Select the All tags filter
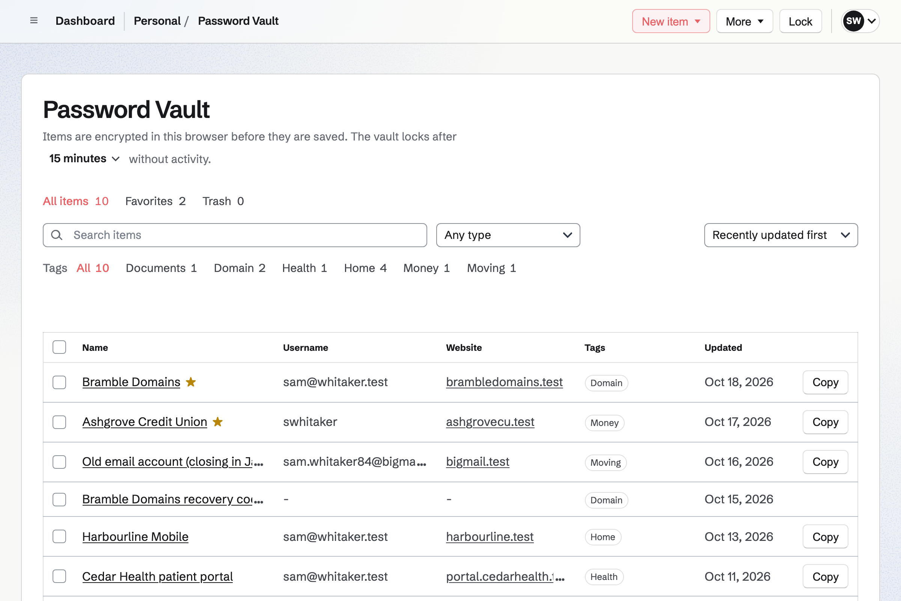The image size is (901, 601). pos(93,268)
